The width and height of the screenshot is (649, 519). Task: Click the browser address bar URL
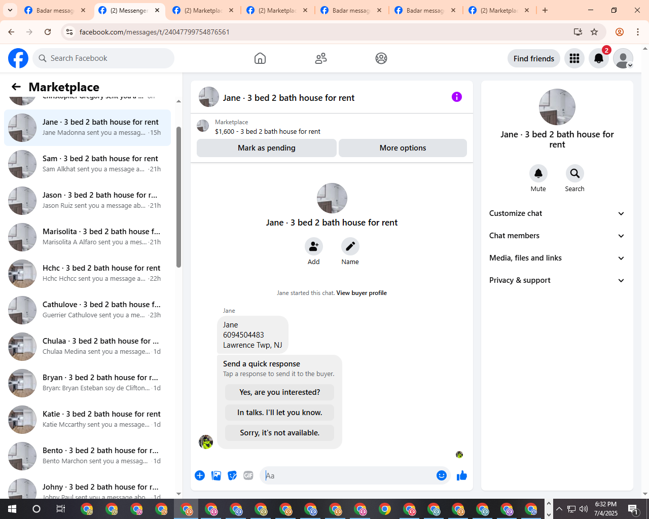tap(155, 32)
